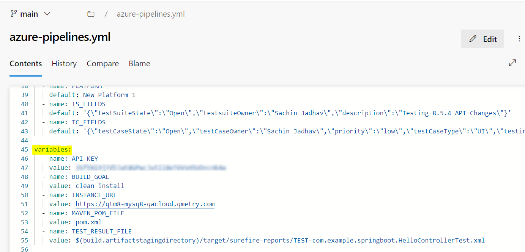
Task: Open the Blame tab
Action: (139, 63)
